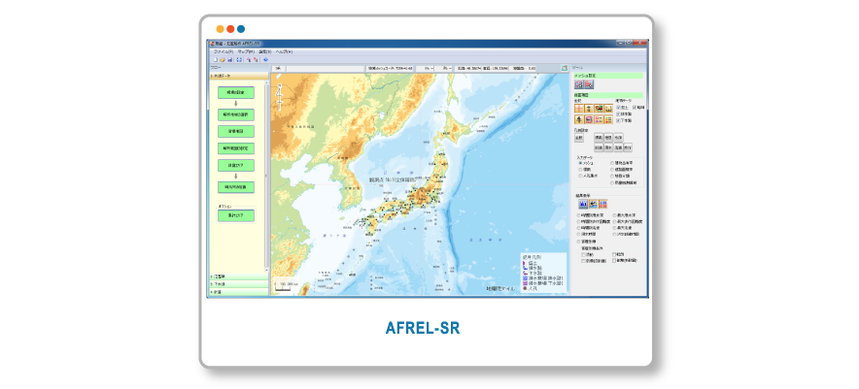This screenshot has width=859, height=389.
Task: Click the first mesh setting icon
Action: point(579,84)
